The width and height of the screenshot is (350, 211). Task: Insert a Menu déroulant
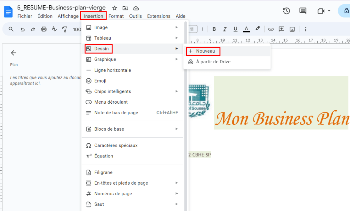point(133,102)
